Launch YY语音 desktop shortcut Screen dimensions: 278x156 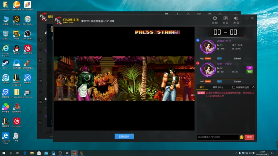coord(17,35)
